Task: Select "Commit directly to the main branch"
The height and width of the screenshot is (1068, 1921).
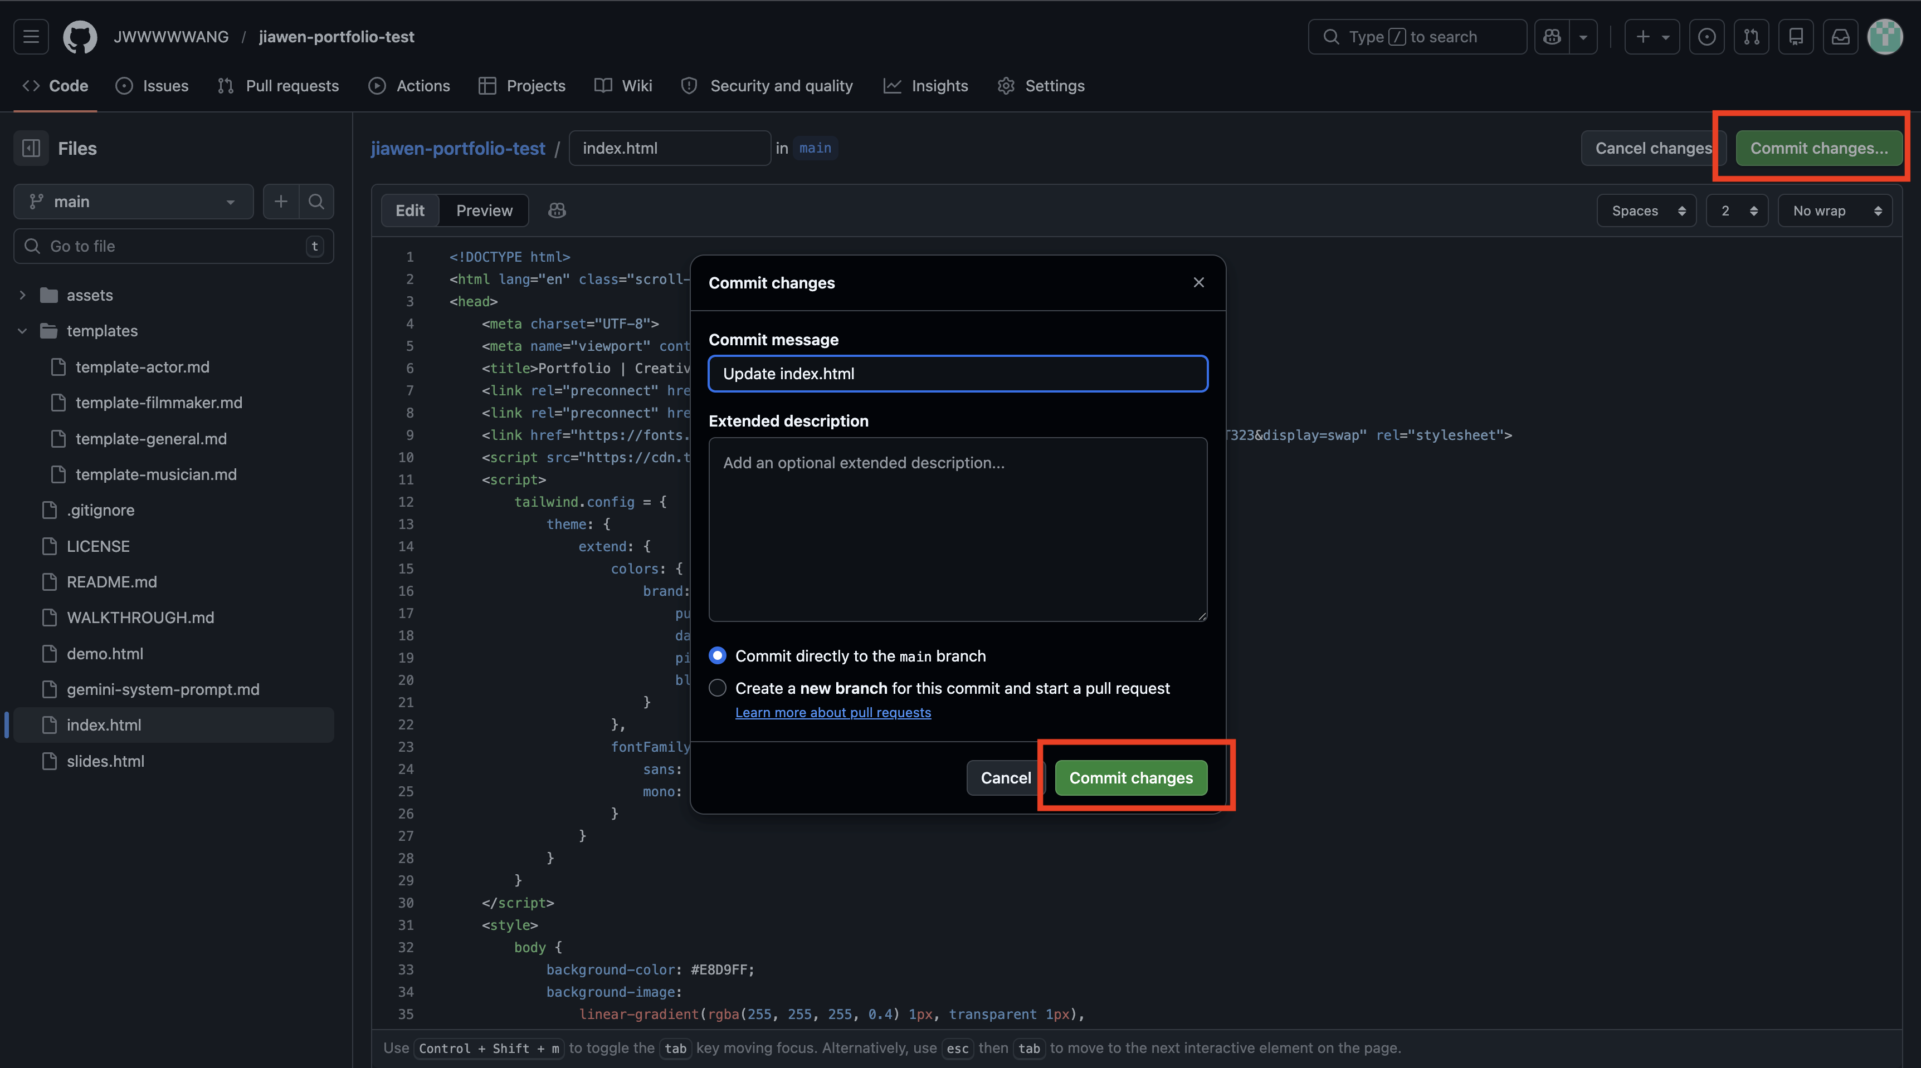Action: click(716, 655)
